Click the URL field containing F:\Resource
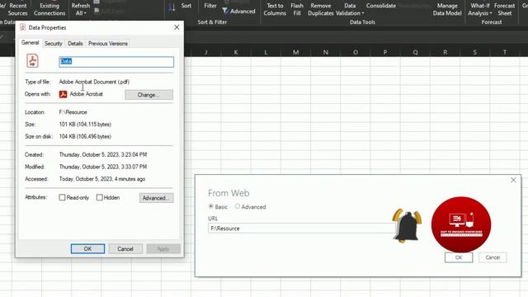Viewport: 528px width, 297px height. click(301, 229)
